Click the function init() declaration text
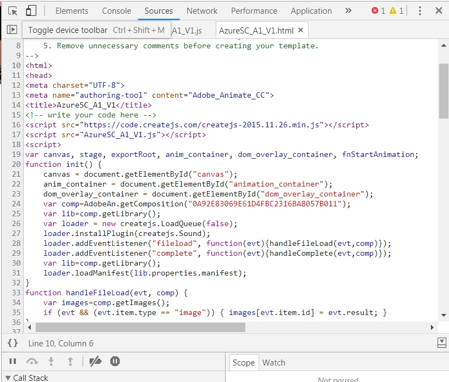The height and width of the screenshot is (382, 449). click(x=63, y=164)
